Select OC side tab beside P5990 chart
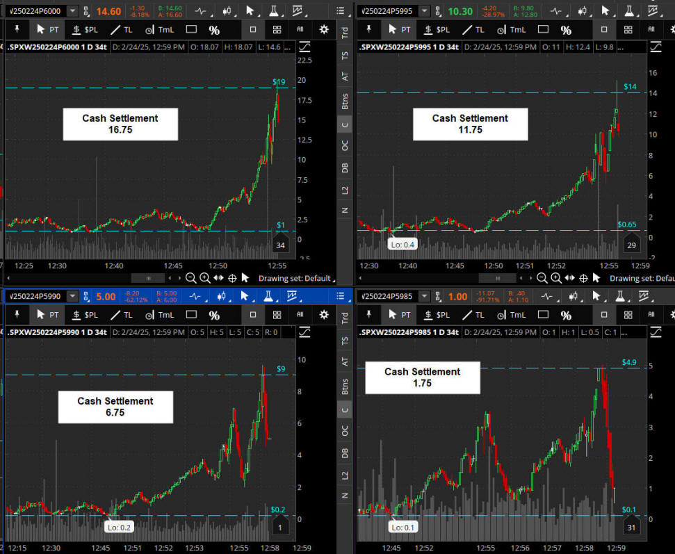The height and width of the screenshot is (554, 675). tap(344, 431)
